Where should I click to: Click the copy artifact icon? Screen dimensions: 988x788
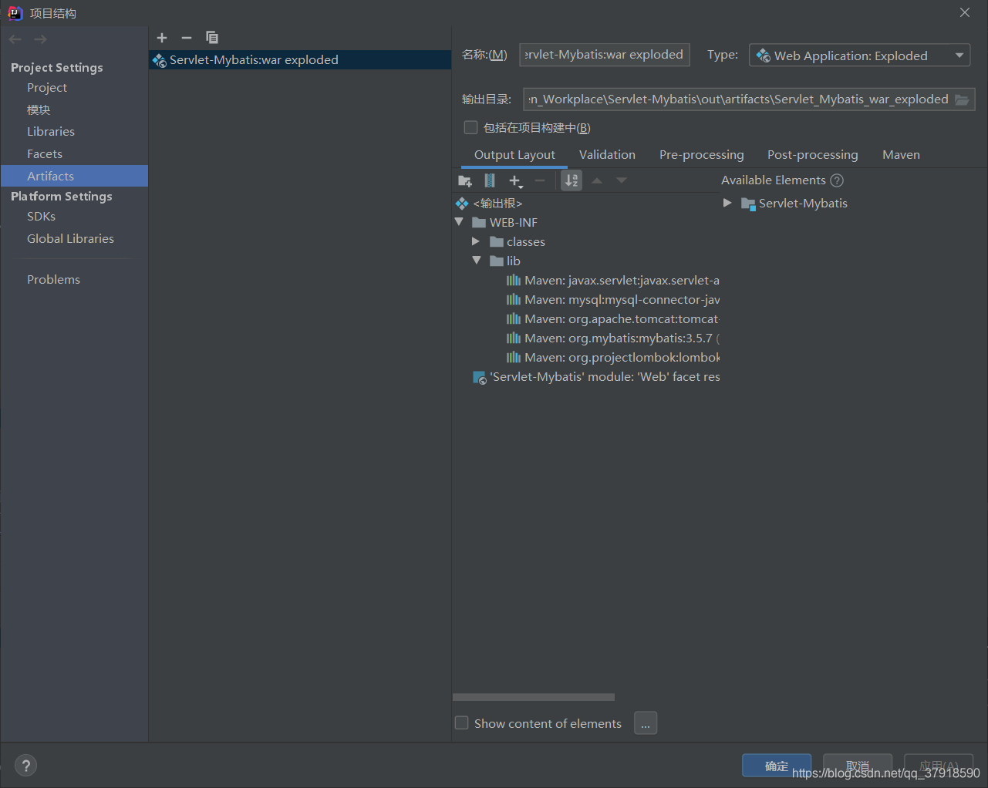(212, 38)
